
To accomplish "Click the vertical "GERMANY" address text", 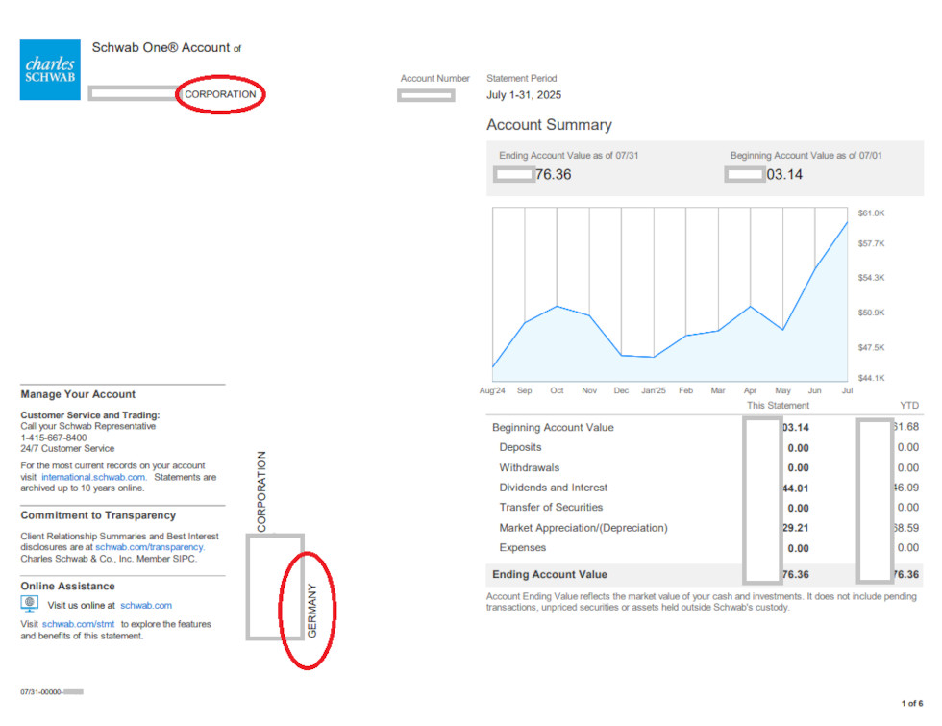I will tap(311, 611).
